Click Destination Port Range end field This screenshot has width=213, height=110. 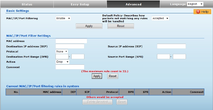point(78,57)
